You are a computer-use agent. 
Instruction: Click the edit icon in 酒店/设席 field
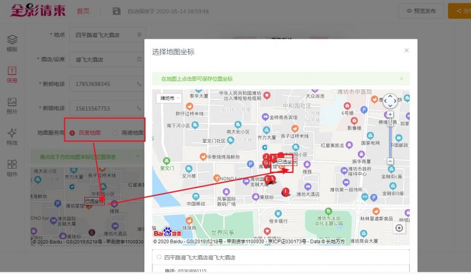pyautogui.click(x=139, y=59)
